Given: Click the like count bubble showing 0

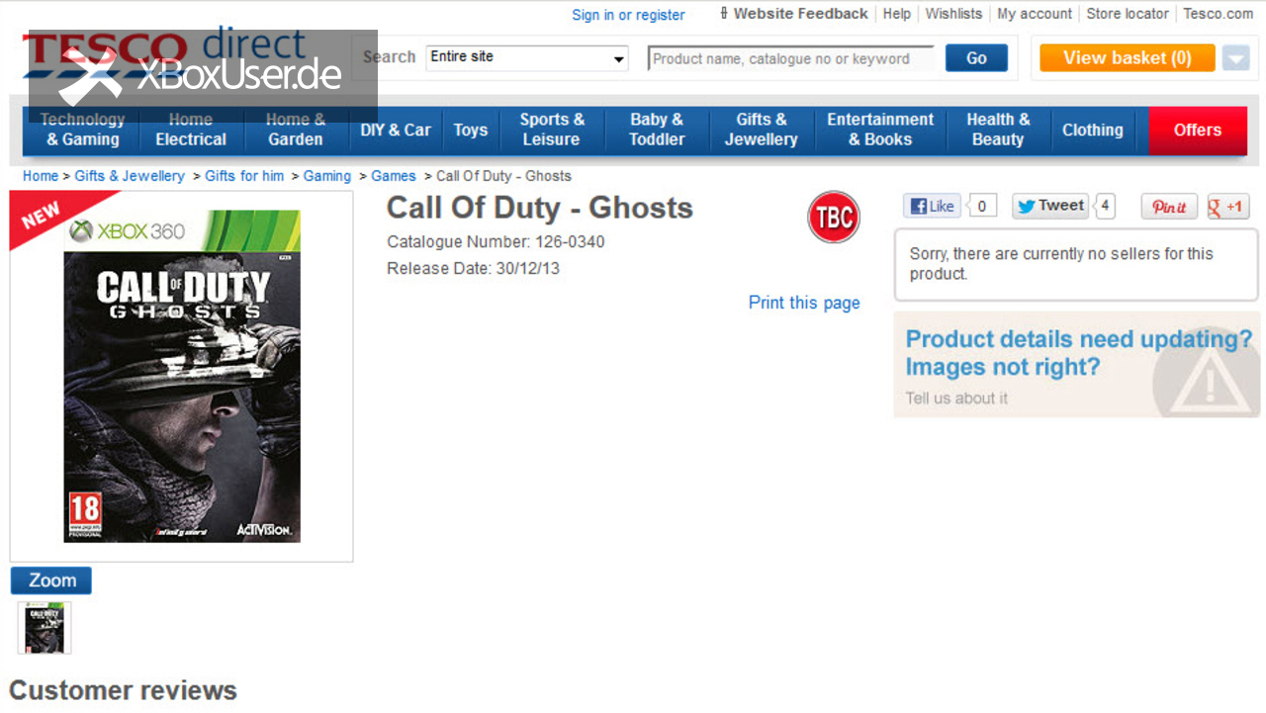Looking at the screenshot, I should [x=981, y=206].
